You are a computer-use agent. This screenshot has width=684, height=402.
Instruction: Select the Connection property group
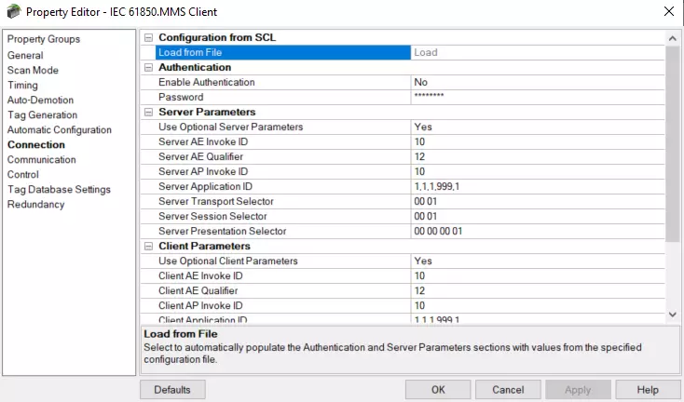tap(36, 144)
